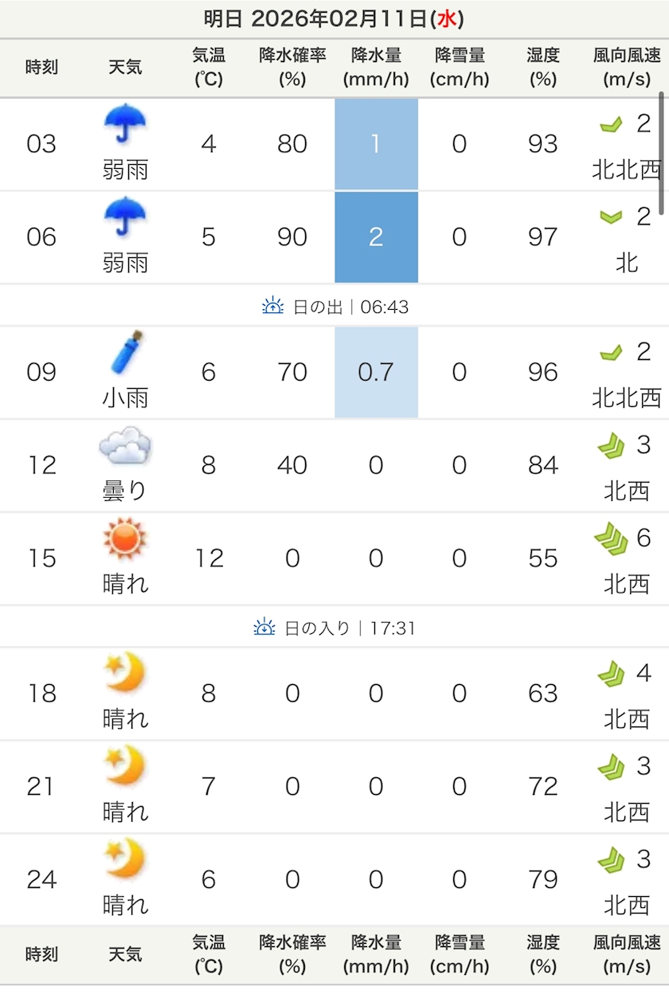The height and width of the screenshot is (998, 669).
Task: Click the blue 2 mm/h precipitation cell
Action: [x=376, y=237]
